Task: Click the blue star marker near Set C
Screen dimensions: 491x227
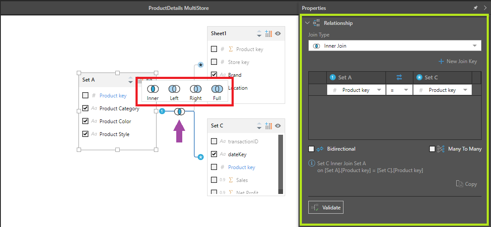Action: pyautogui.click(x=201, y=157)
